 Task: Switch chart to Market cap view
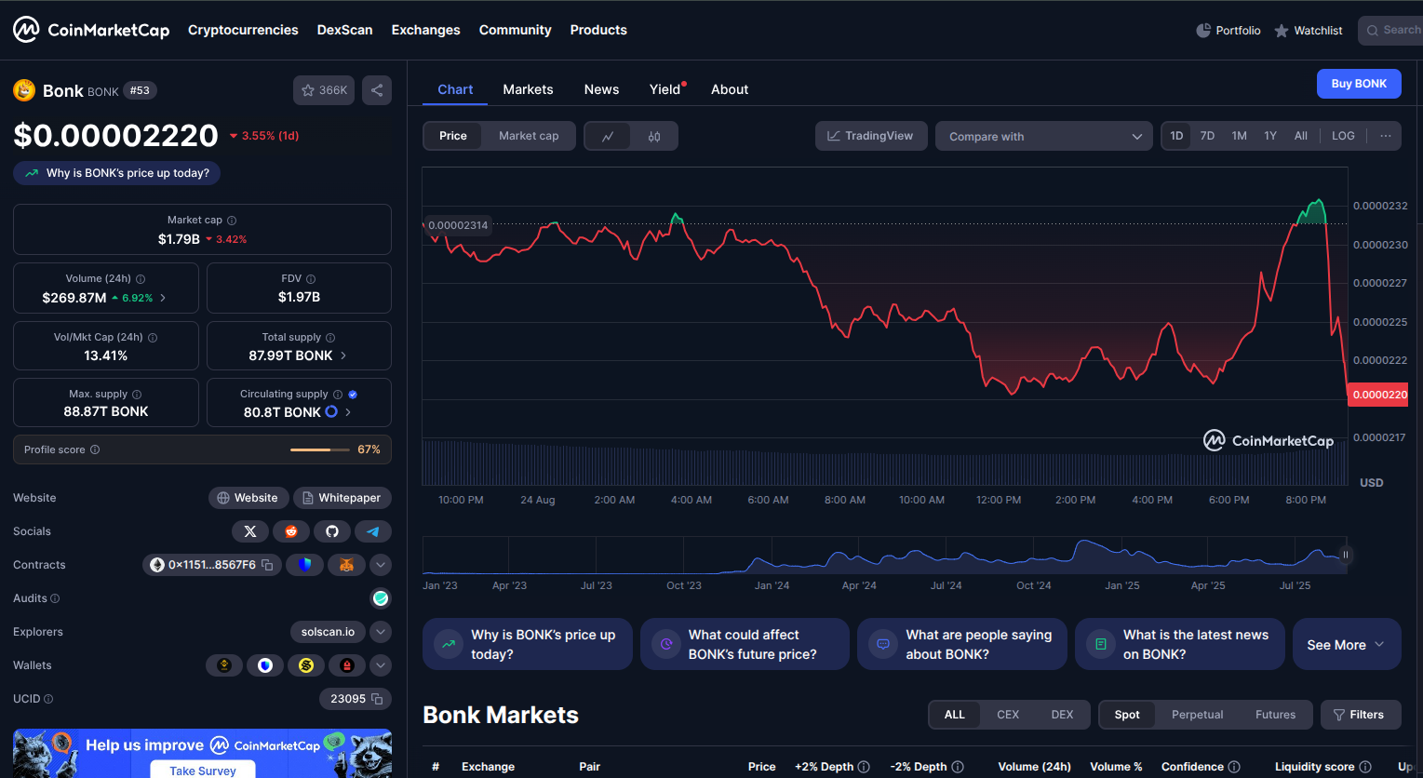[x=529, y=136]
